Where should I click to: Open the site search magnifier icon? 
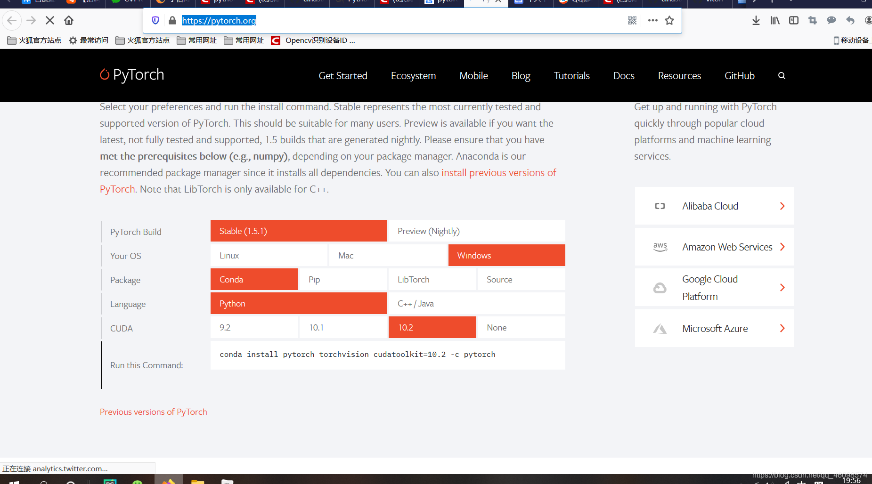coord(782,76)
